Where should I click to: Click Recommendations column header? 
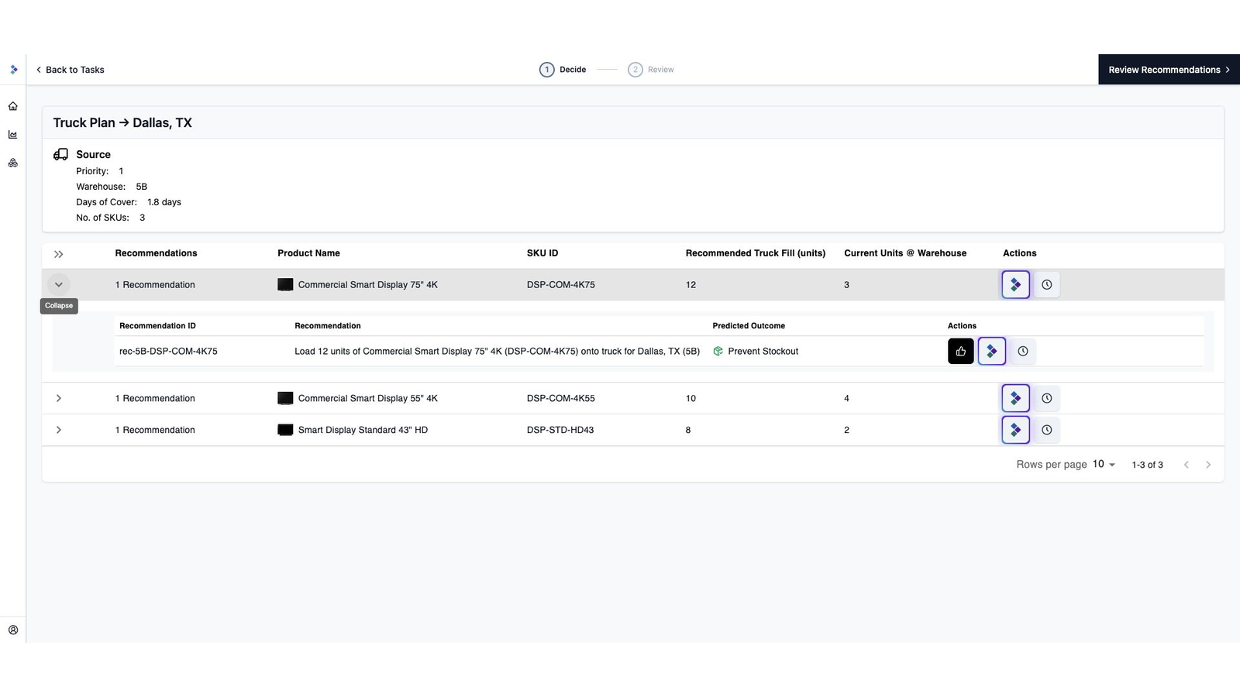click(x=156, y=253)
